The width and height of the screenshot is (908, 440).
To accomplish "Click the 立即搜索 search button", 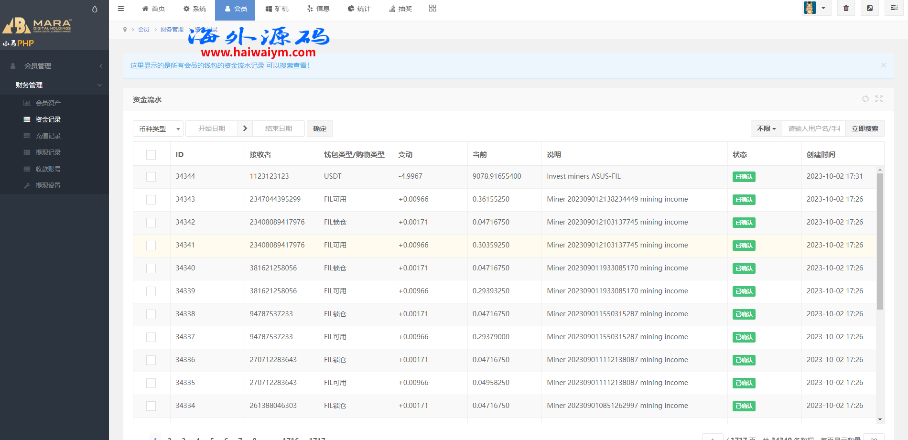I will 865,129.
